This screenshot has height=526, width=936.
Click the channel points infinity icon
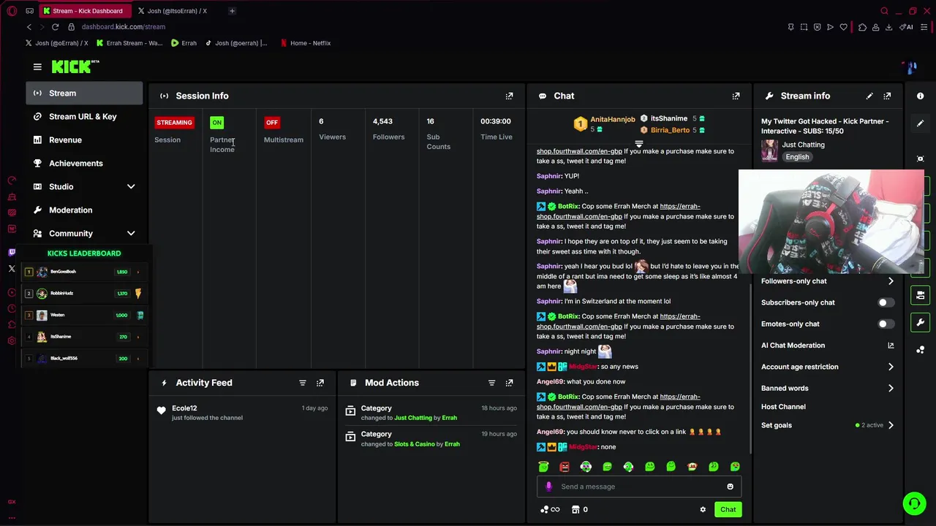pos(550,510)
